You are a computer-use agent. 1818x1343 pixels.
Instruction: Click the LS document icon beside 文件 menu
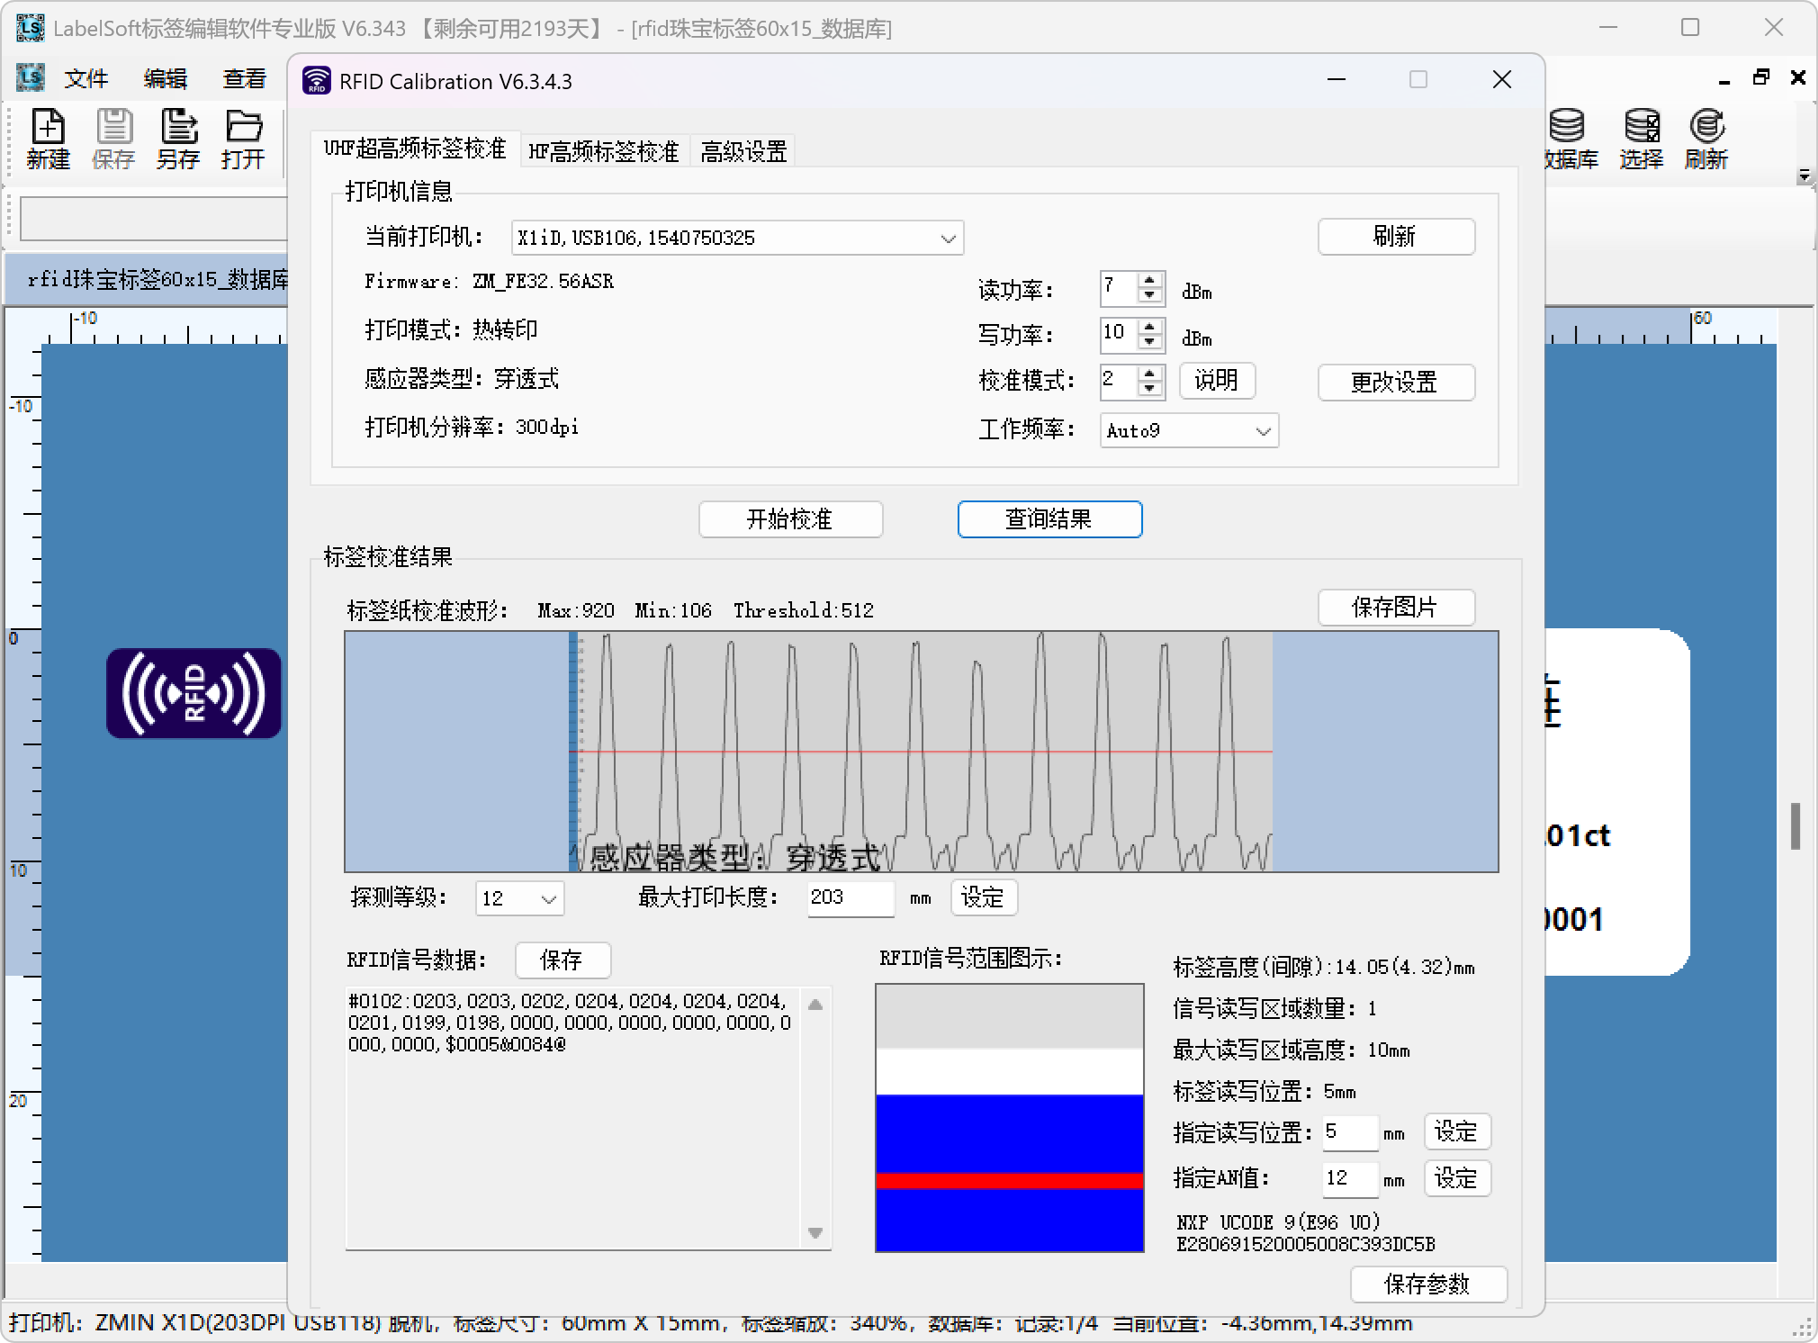pos(30,78)
